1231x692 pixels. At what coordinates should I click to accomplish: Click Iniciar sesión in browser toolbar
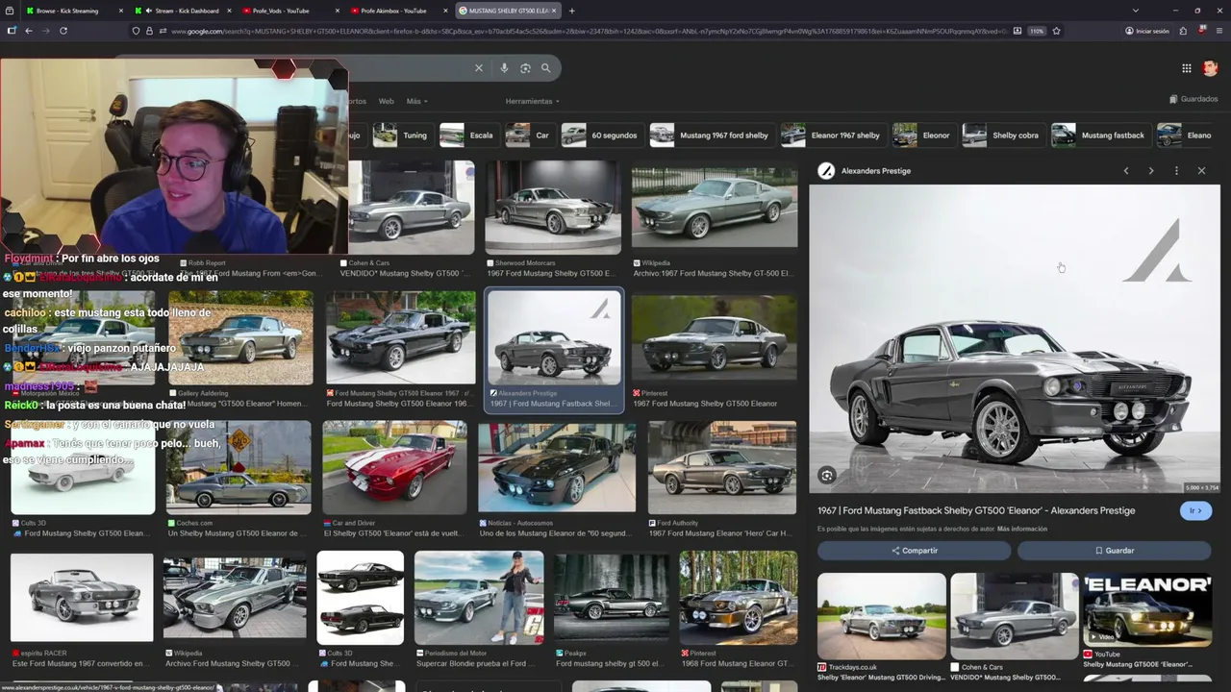point(1147,31)
